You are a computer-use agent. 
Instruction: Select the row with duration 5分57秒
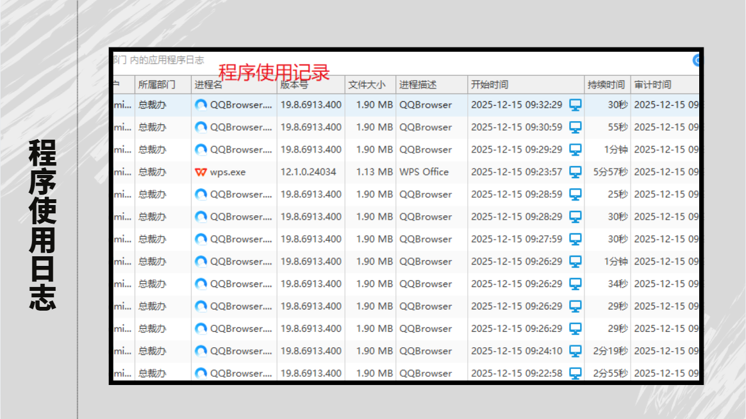tap(406, 172)
